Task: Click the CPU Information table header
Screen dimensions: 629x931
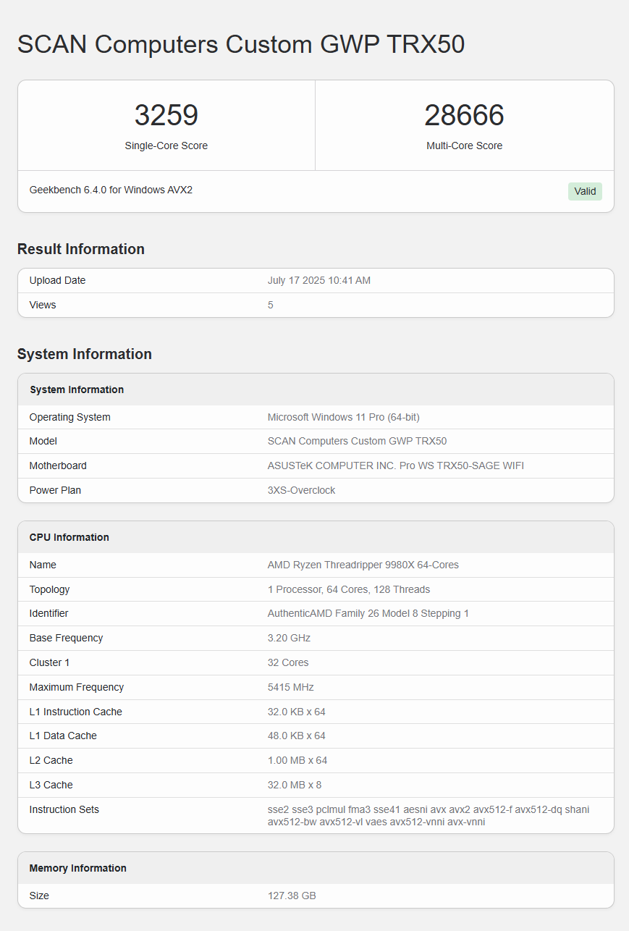Action: [69, 537]
